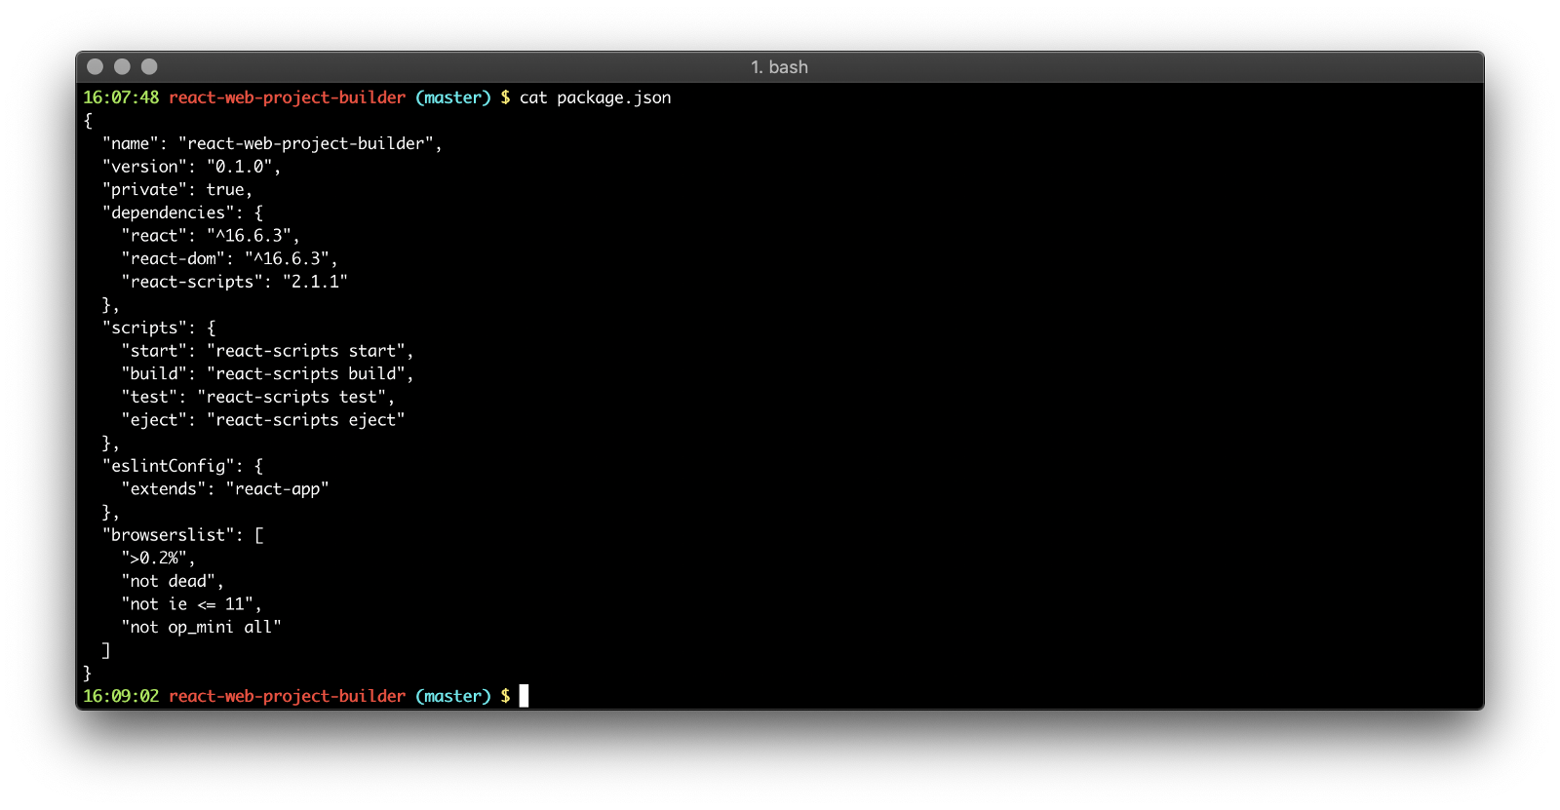The height and width of the screenshot is (810, 1560).
Task: Click the "1. bash" window title
Action: click(779, 67)
